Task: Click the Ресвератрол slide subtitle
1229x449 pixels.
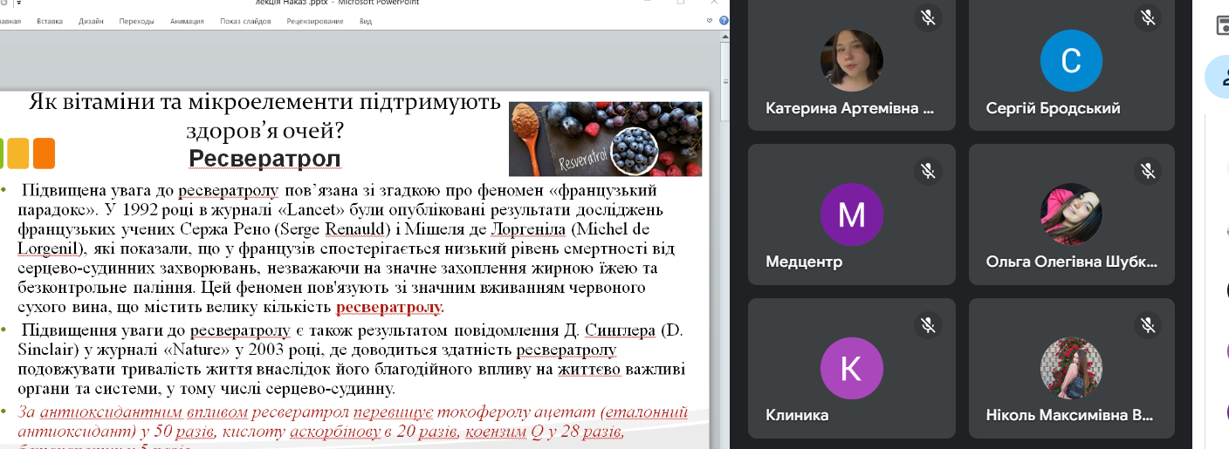Action: (264, 158)
